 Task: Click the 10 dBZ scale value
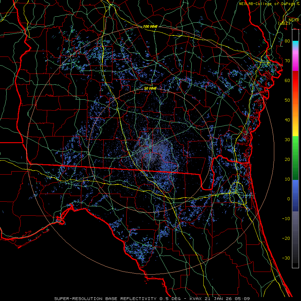coord(287,179)
